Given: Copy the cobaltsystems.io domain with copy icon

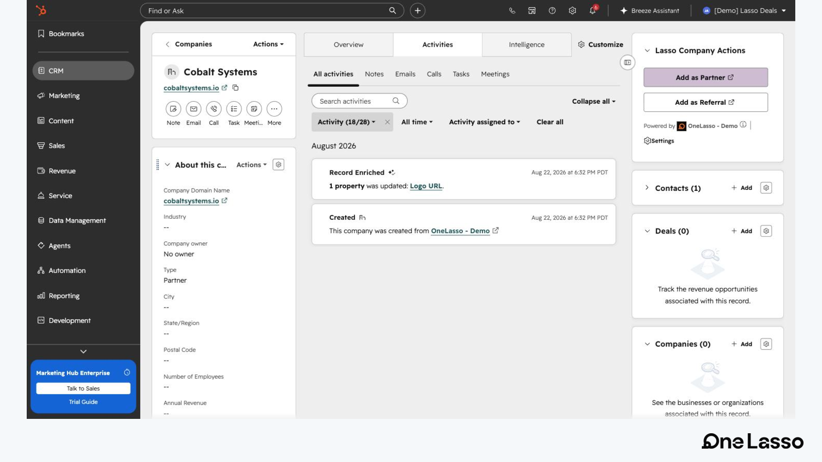Looking at the screenshot, I should pos(235,88).
